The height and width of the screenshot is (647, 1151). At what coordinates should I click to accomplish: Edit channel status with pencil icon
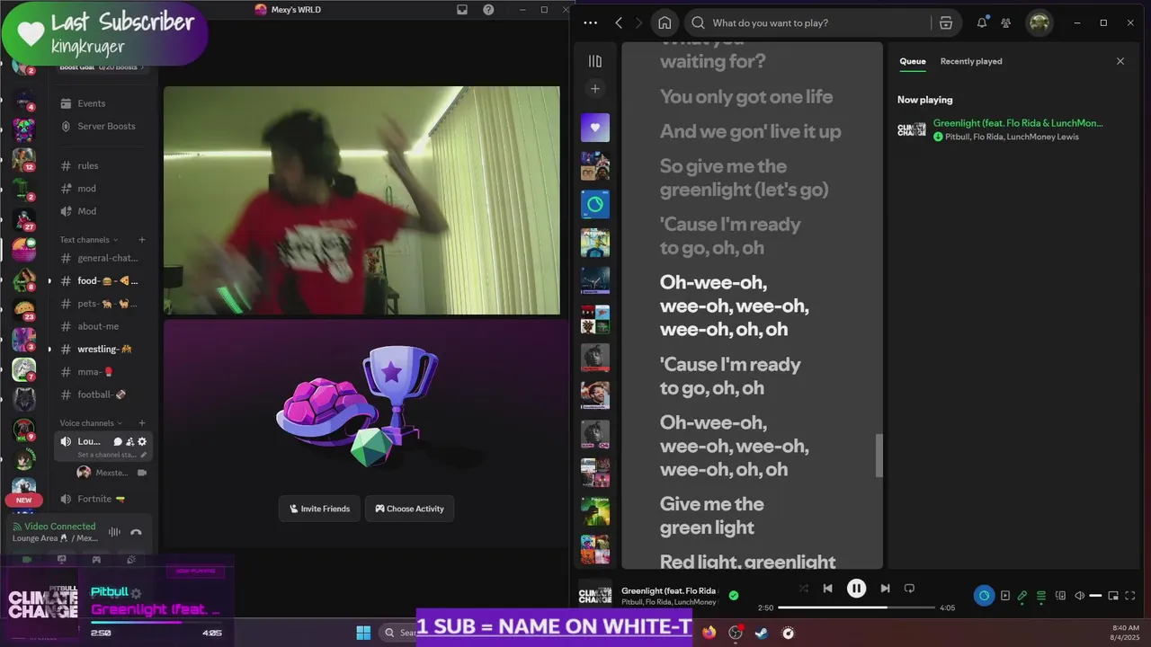[x=143, y=455]
